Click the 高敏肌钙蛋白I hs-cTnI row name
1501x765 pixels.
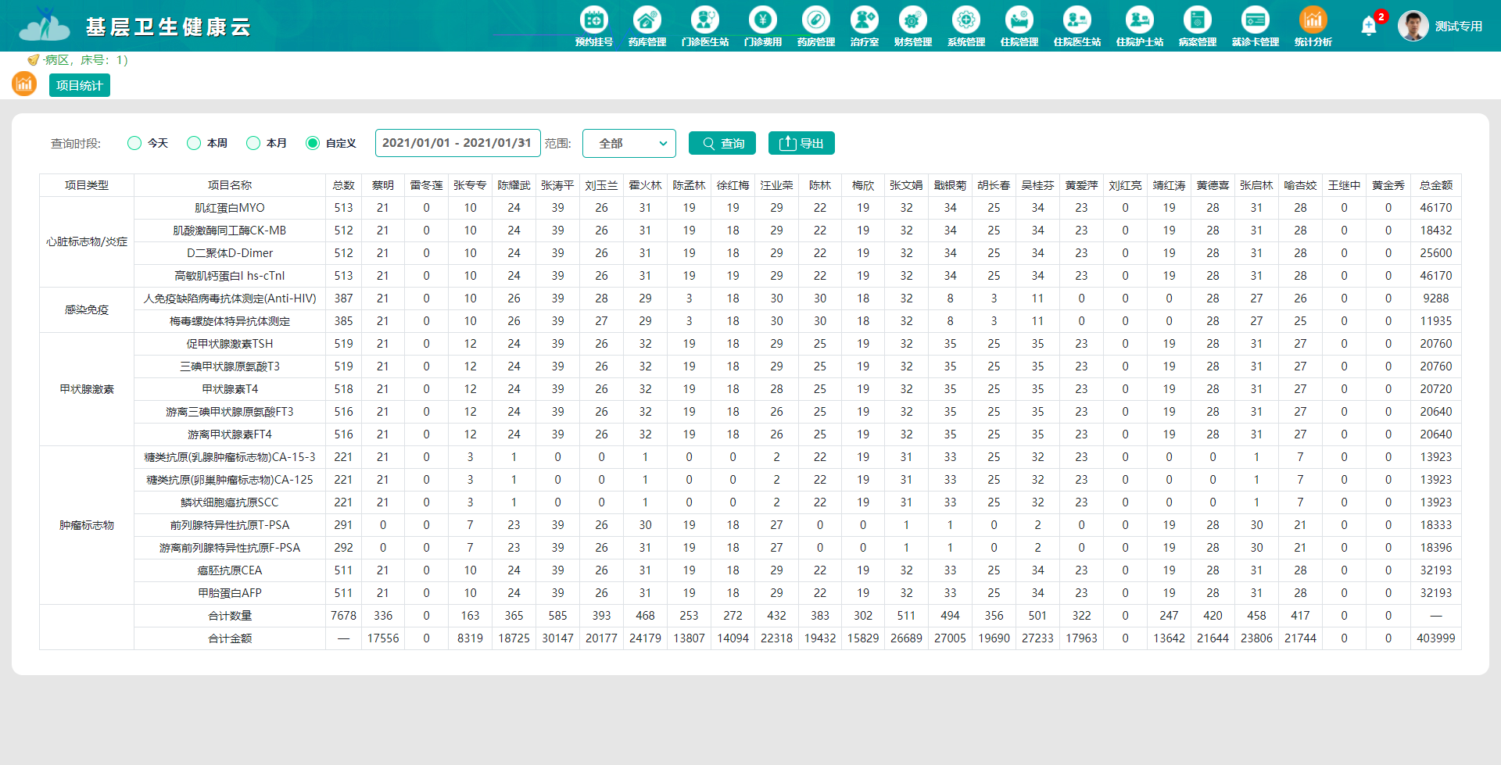(x=230, y=276)
